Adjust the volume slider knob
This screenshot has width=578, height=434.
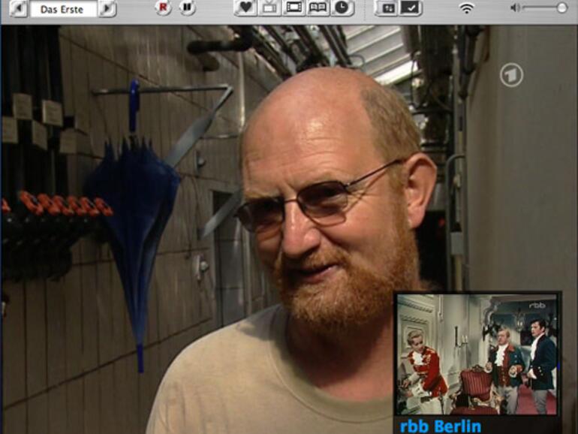(562, 8)
